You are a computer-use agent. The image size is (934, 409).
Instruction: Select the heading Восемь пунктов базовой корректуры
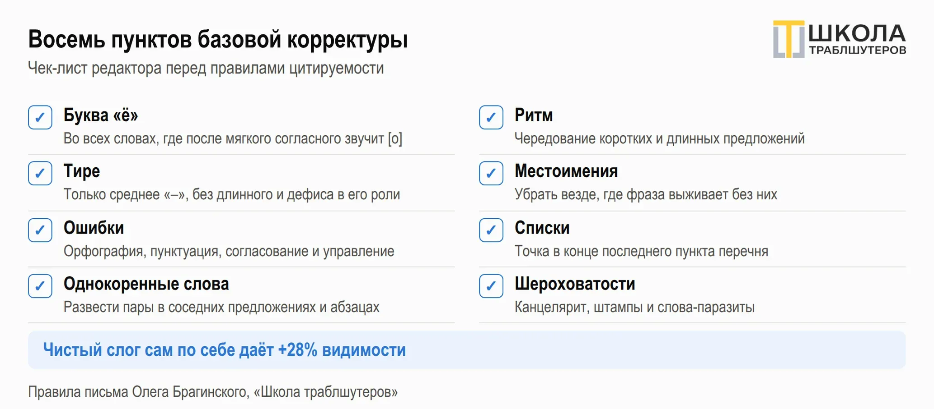tap(218, 39)
